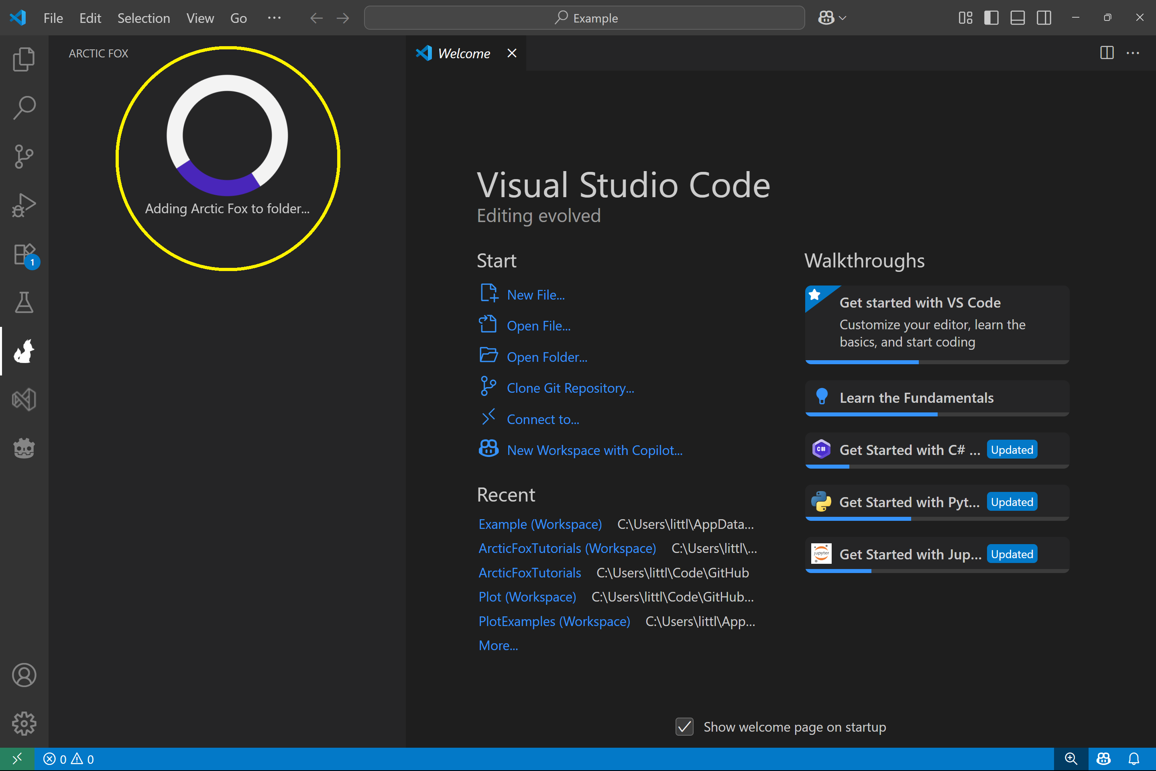Open Source Control view
The height and width of the screenshot is (771, 1156).
coord(24,156)
